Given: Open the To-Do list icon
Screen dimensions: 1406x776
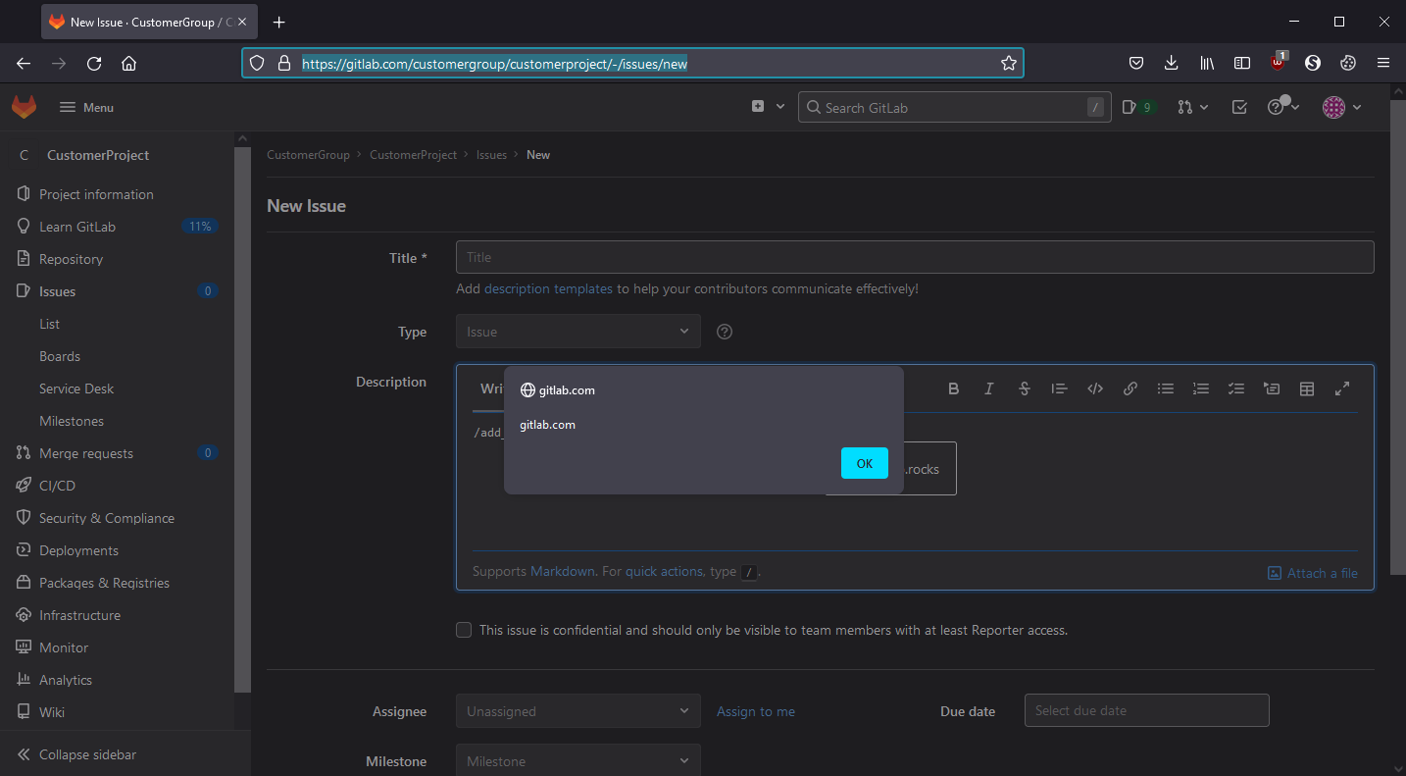Looking at the screenshot, I should (x=1239, y=108).
